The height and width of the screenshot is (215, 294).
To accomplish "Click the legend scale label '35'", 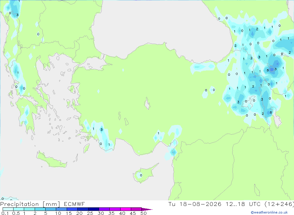I will click(x=111, y=213).
